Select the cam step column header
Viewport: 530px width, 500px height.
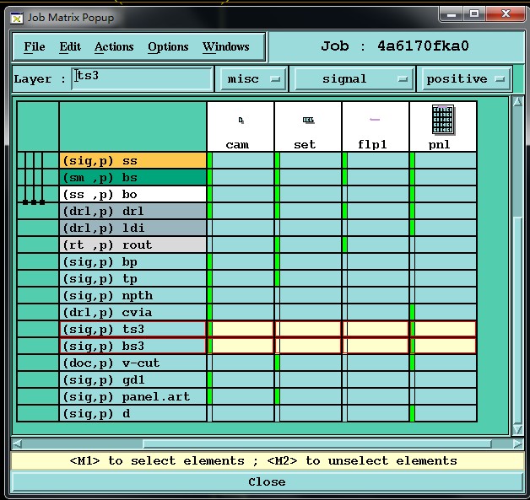pyautogui.click(x=241, y=126)
